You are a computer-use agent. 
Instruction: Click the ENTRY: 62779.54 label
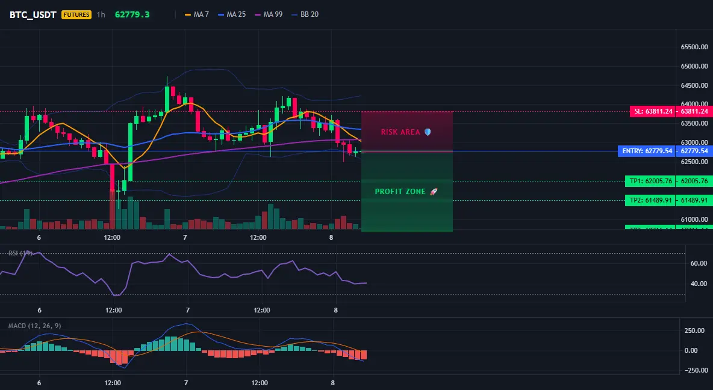[x=647, y=151]
